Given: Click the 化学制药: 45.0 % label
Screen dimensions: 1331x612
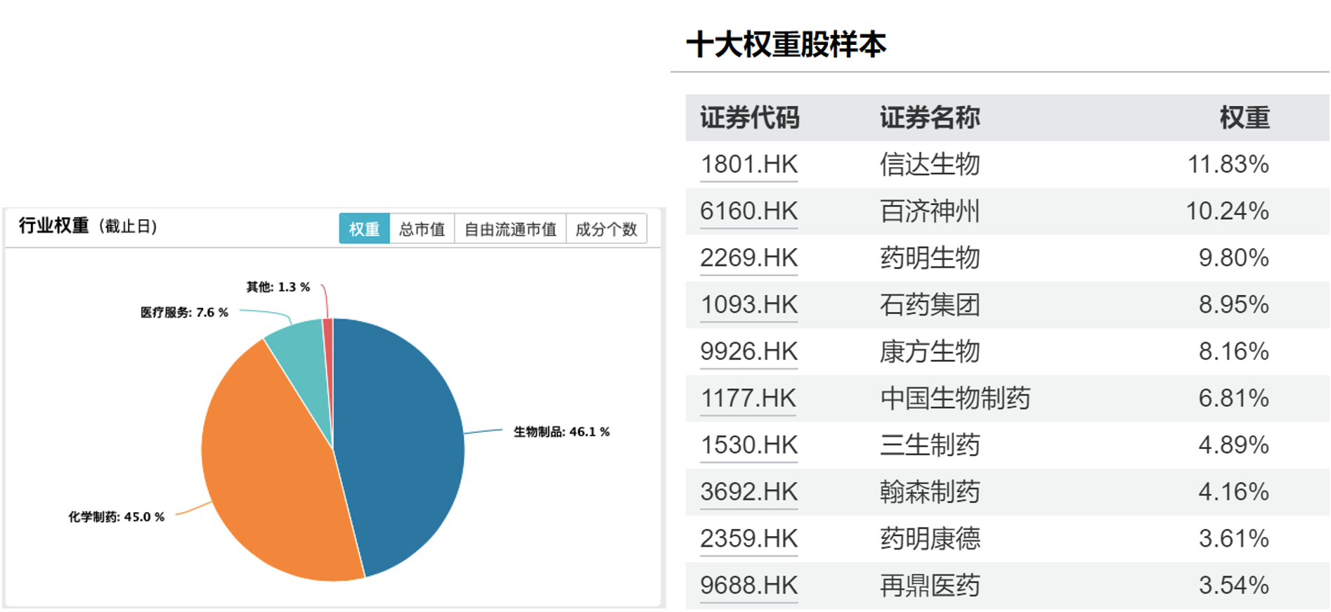Looking at the screenshot, I should pos(117,517).
